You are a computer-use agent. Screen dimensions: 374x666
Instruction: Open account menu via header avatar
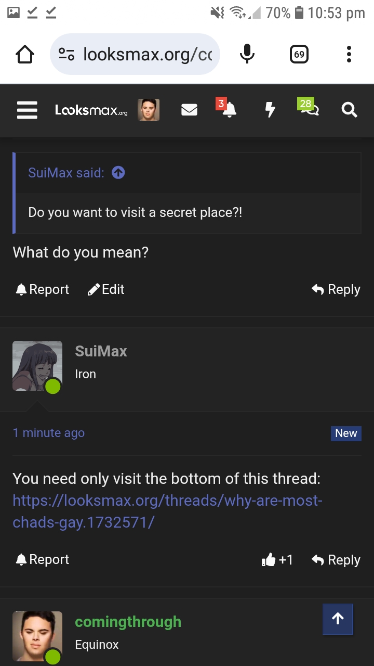coord(149,110)
